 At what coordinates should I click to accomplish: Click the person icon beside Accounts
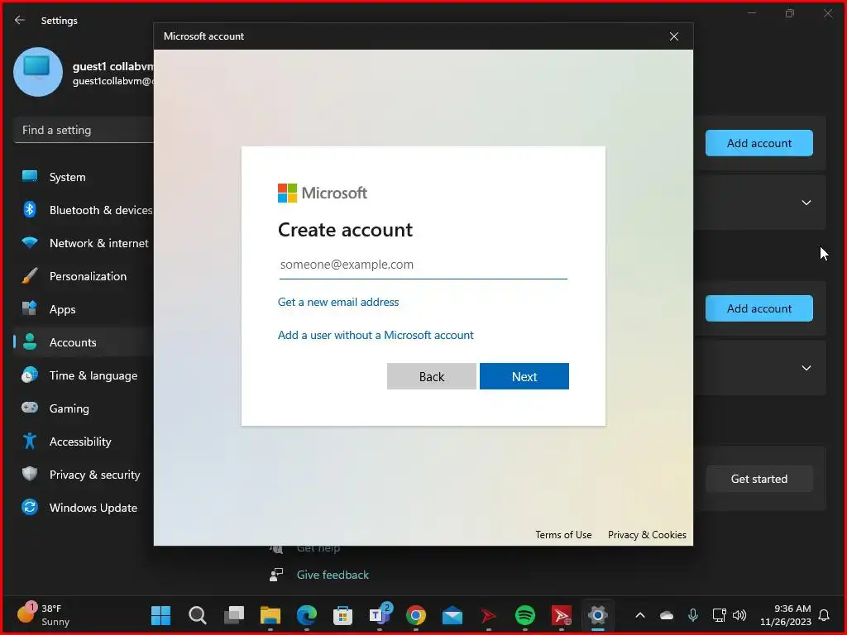coord(30,341)
